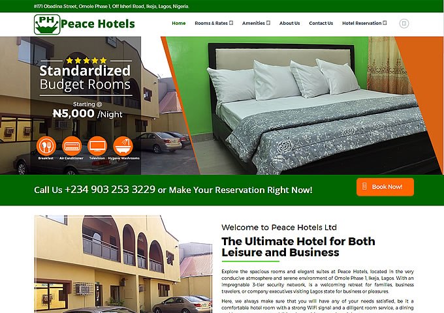
Task: Click the circular search icon in header
Action: (x=404, y=23)
